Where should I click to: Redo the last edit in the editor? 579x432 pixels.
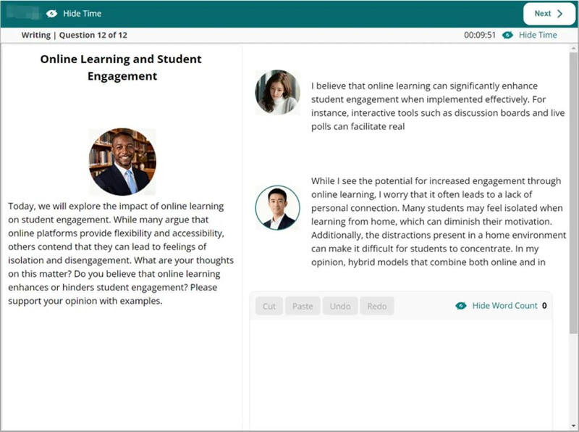coord(376,306)
